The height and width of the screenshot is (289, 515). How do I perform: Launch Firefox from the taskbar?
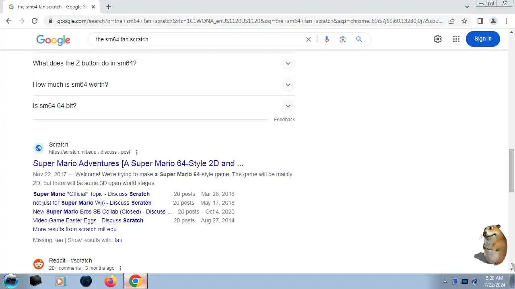(x=110, y=281)
